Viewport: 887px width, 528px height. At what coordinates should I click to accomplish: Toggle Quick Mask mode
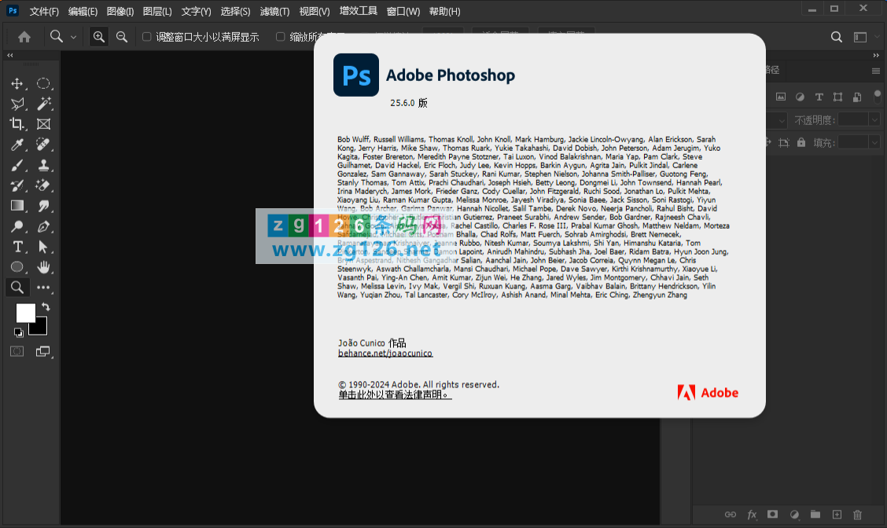coord(17,352)
